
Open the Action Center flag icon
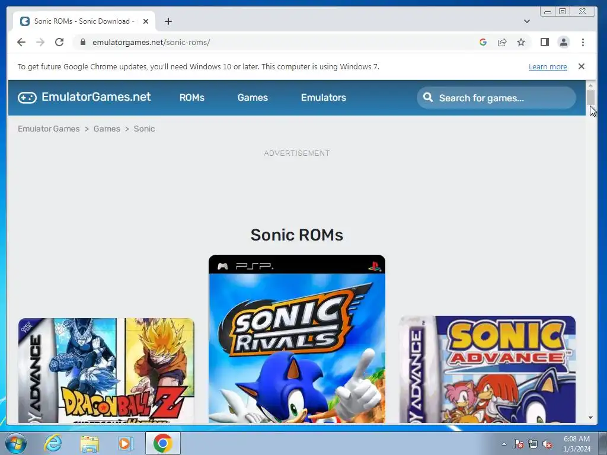point(519,444)
